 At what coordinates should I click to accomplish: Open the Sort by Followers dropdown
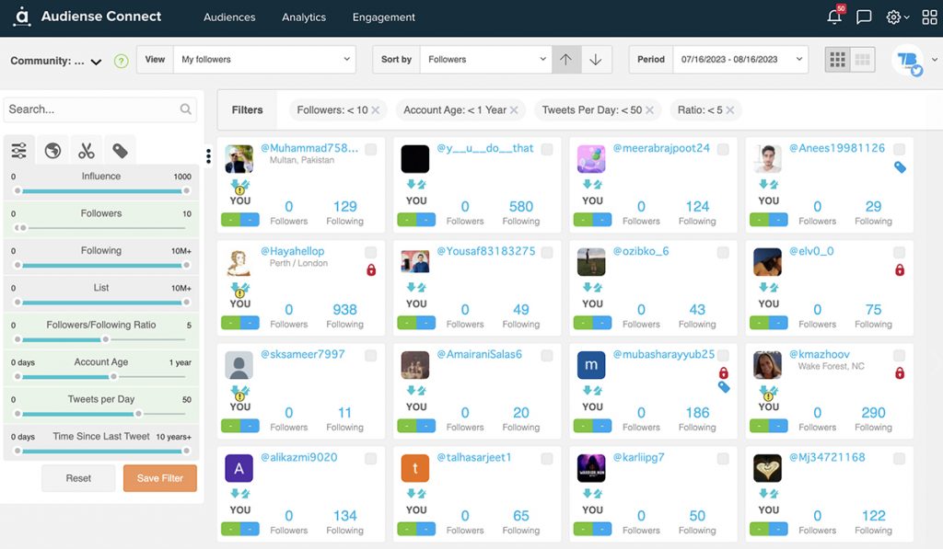click(x=485, y=59)
